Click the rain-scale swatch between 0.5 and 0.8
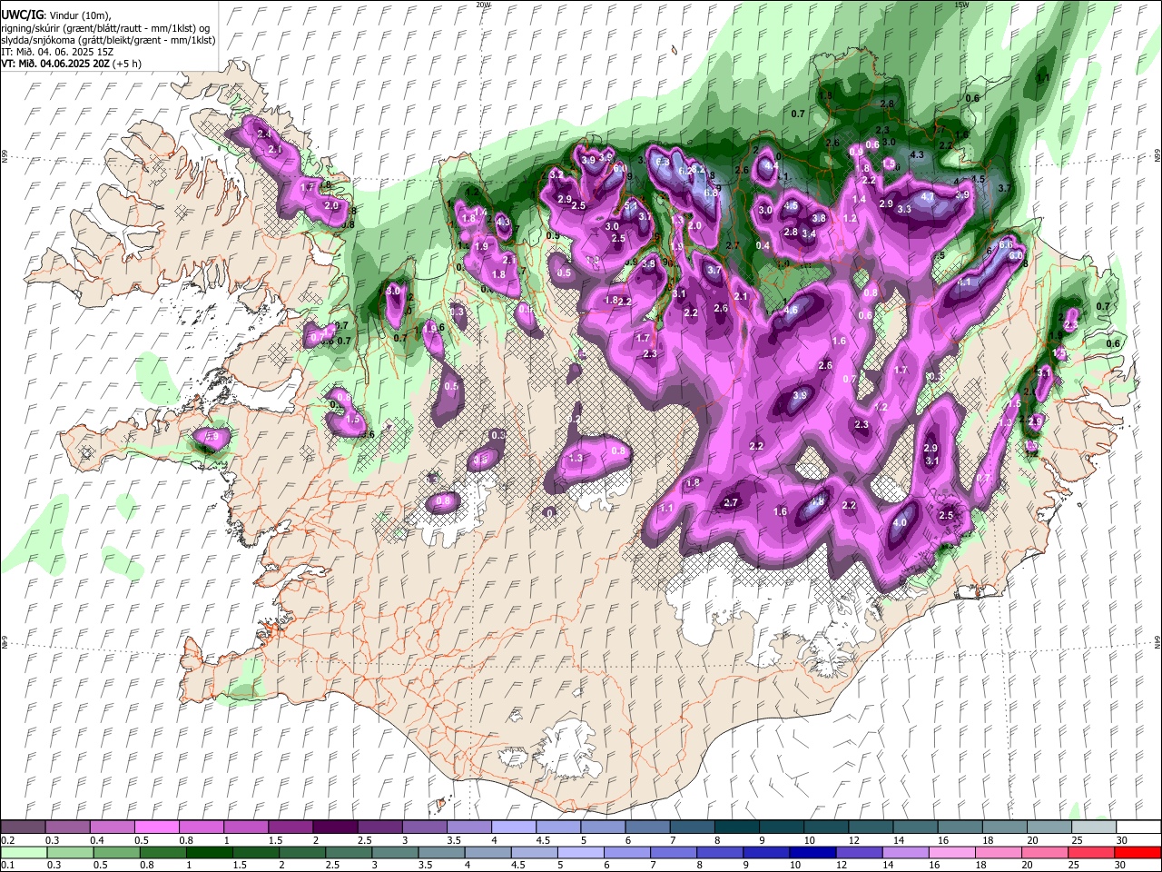This screenshot has width=1162, height=872. click(116, 852)
